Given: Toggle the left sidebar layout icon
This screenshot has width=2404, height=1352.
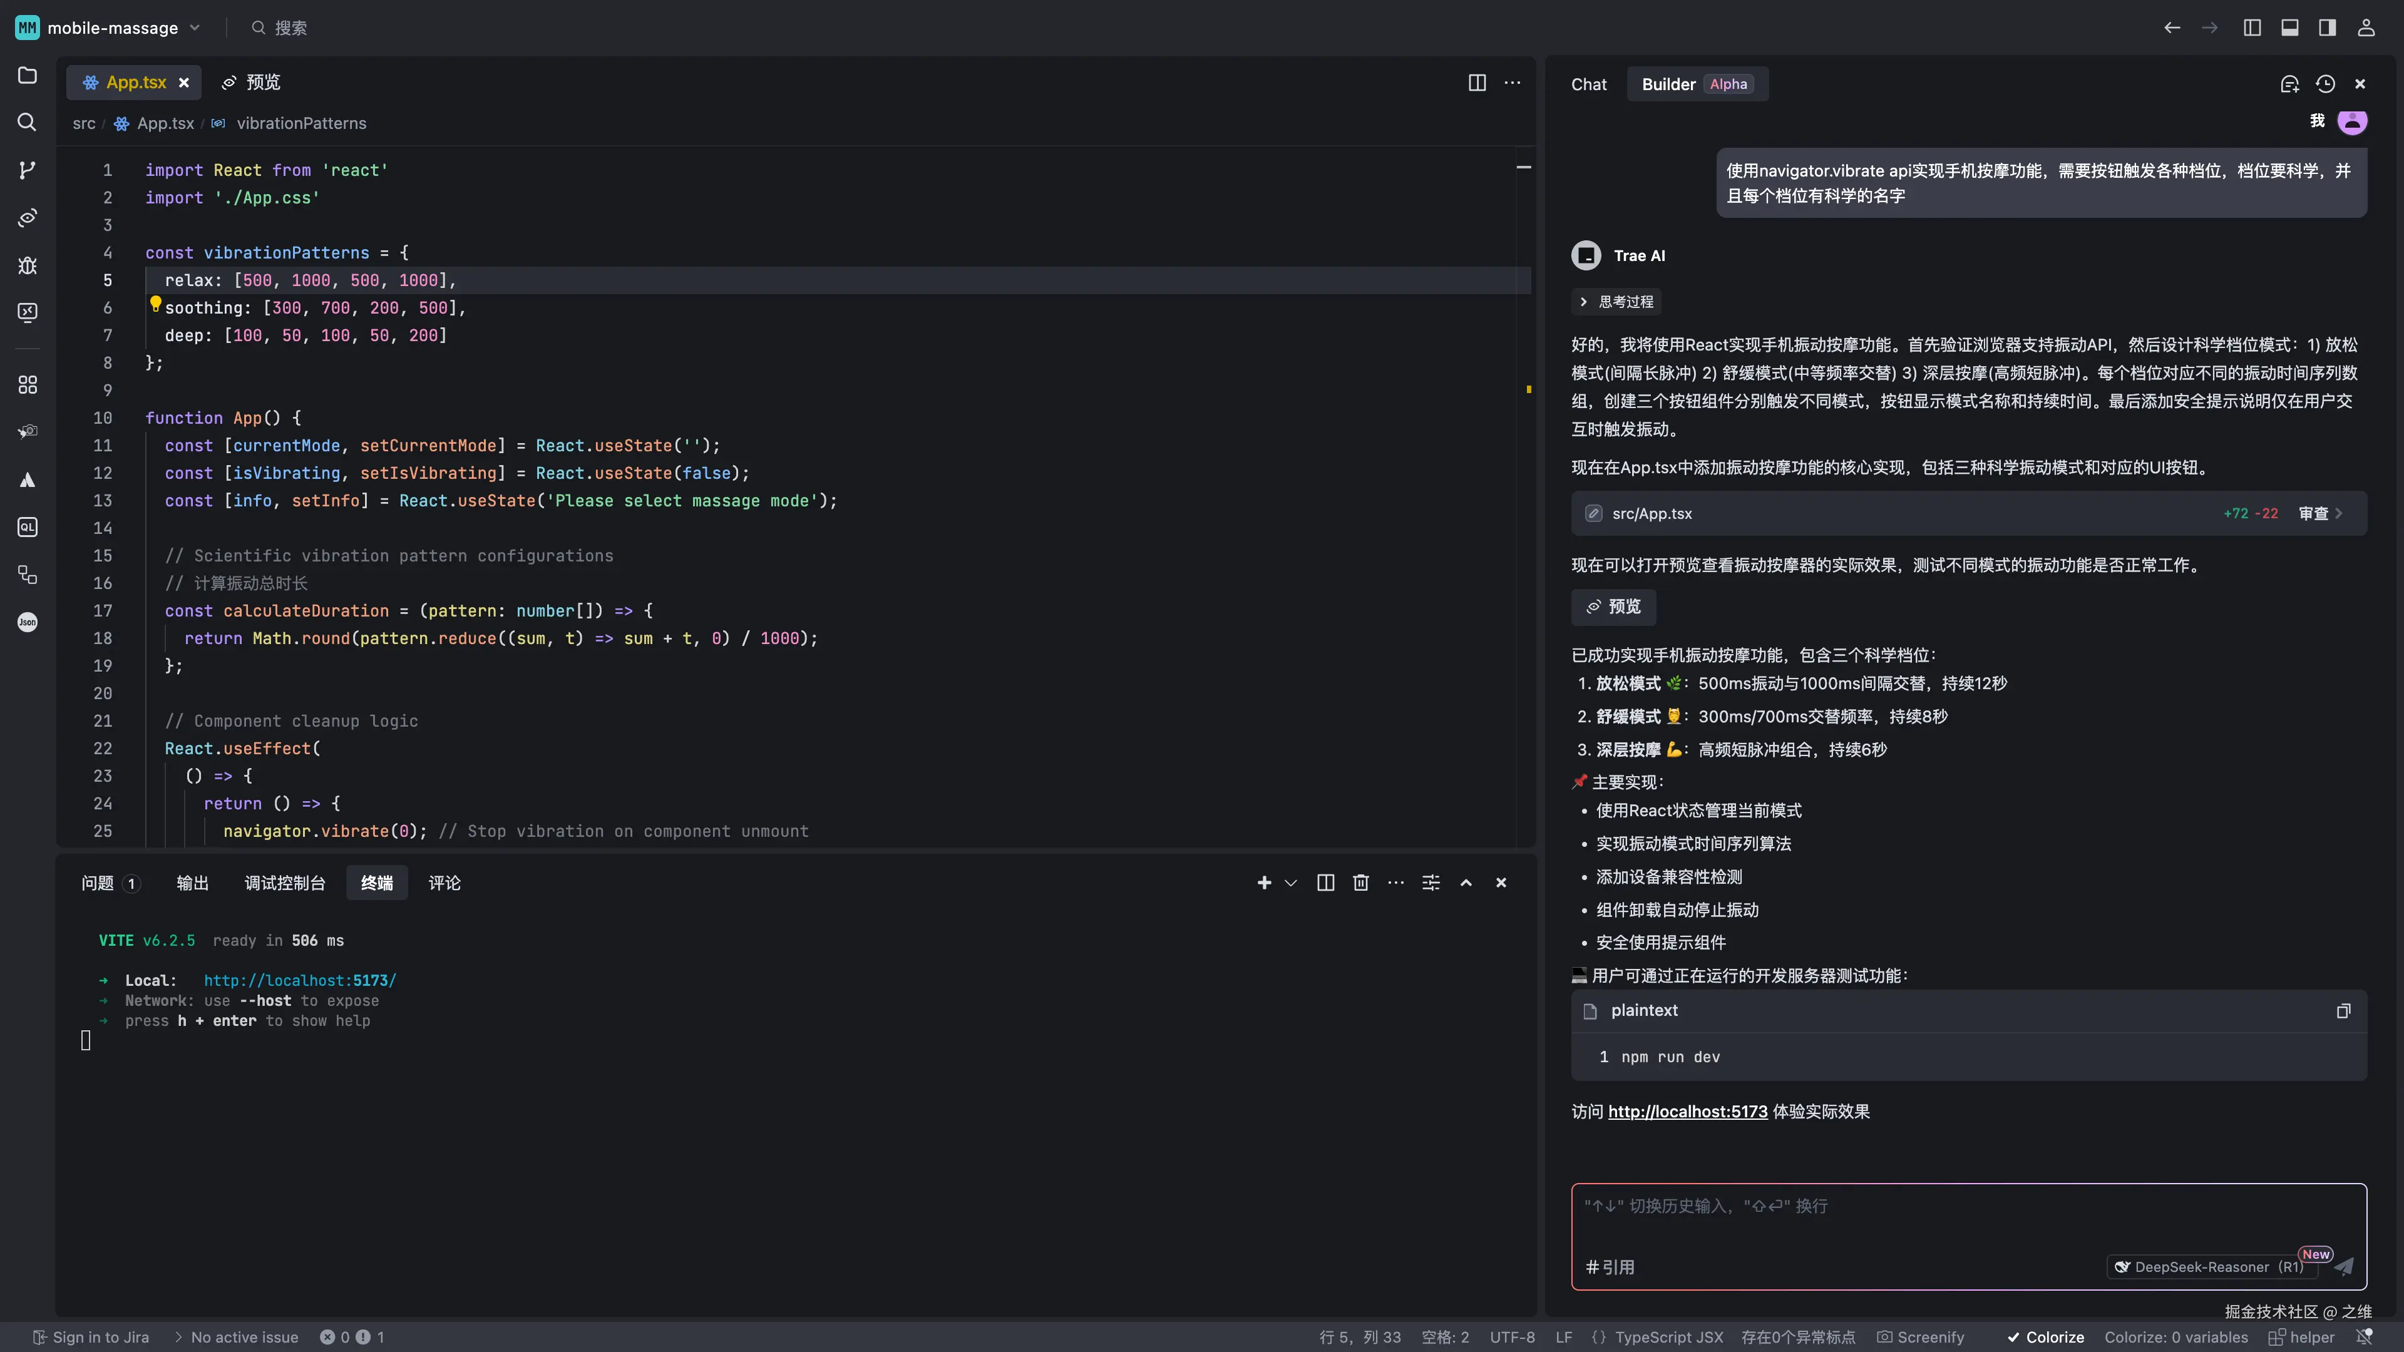Looking at the screenshot, I should (x=2252, y=28).
